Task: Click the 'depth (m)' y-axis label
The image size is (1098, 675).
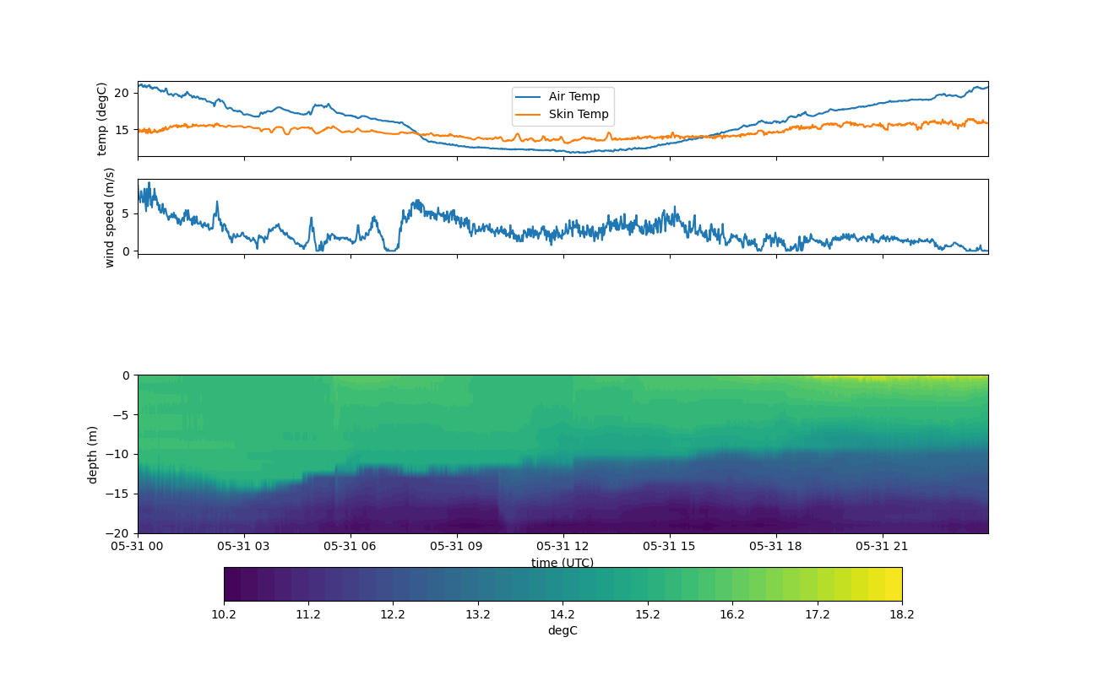Action: tap(93, 454)
